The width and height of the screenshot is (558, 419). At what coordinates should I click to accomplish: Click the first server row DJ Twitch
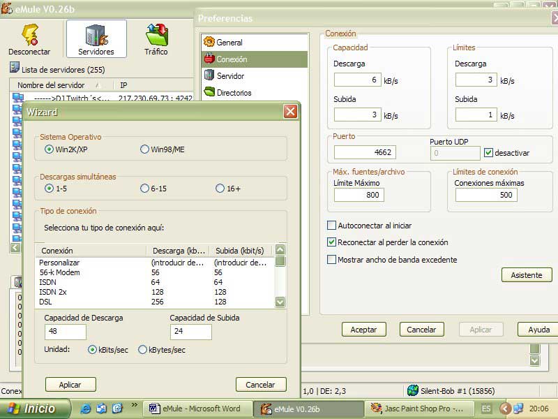[103, 98]
